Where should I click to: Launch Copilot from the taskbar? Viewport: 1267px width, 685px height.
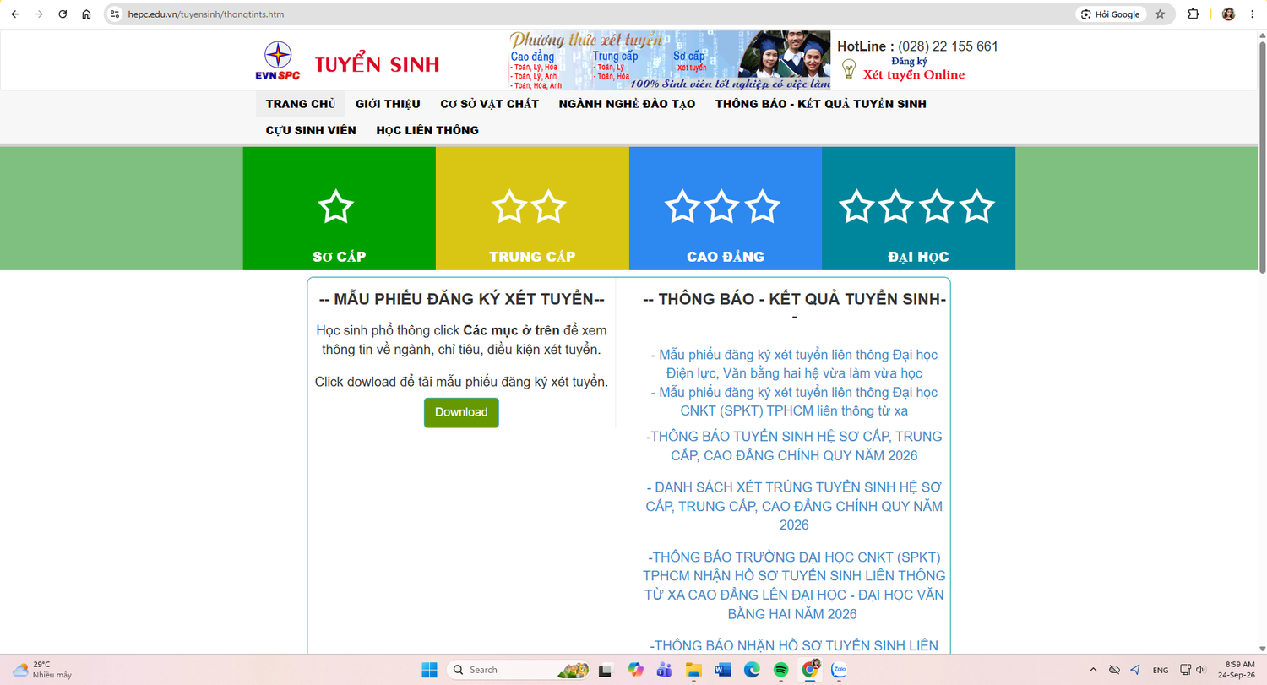635,670
